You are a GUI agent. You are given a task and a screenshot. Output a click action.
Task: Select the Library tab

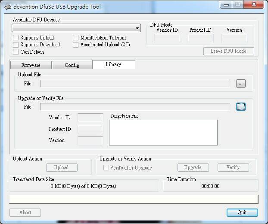pos(114,64)
